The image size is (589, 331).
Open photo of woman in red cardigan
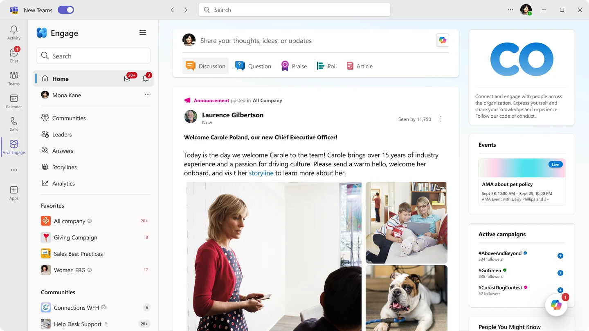(x=274, y=256)
